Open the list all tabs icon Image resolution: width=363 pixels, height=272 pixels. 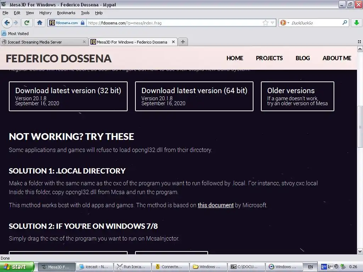[359, 42]
